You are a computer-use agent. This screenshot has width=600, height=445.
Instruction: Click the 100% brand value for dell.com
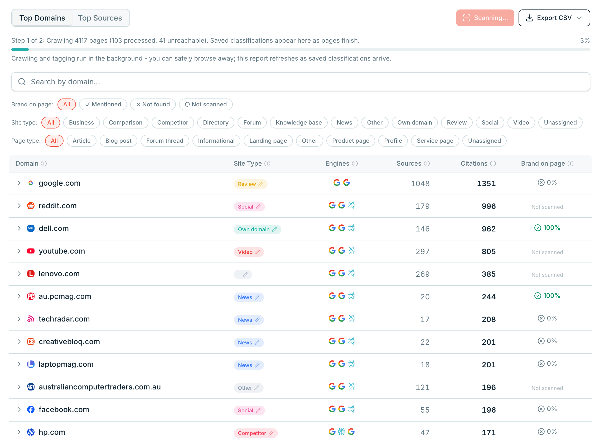click(x=547, y=228)
